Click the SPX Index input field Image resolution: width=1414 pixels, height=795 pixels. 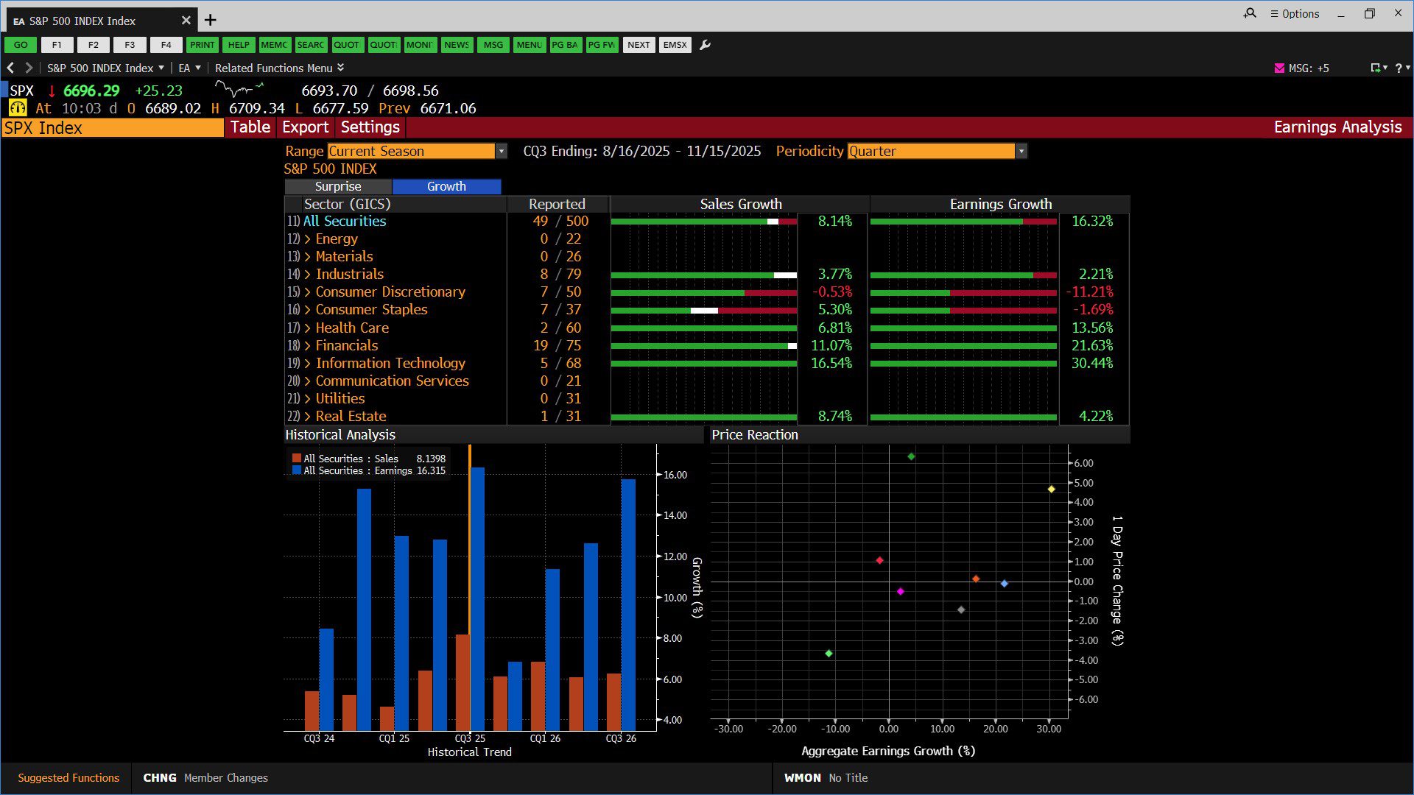(x=113, y=128)
